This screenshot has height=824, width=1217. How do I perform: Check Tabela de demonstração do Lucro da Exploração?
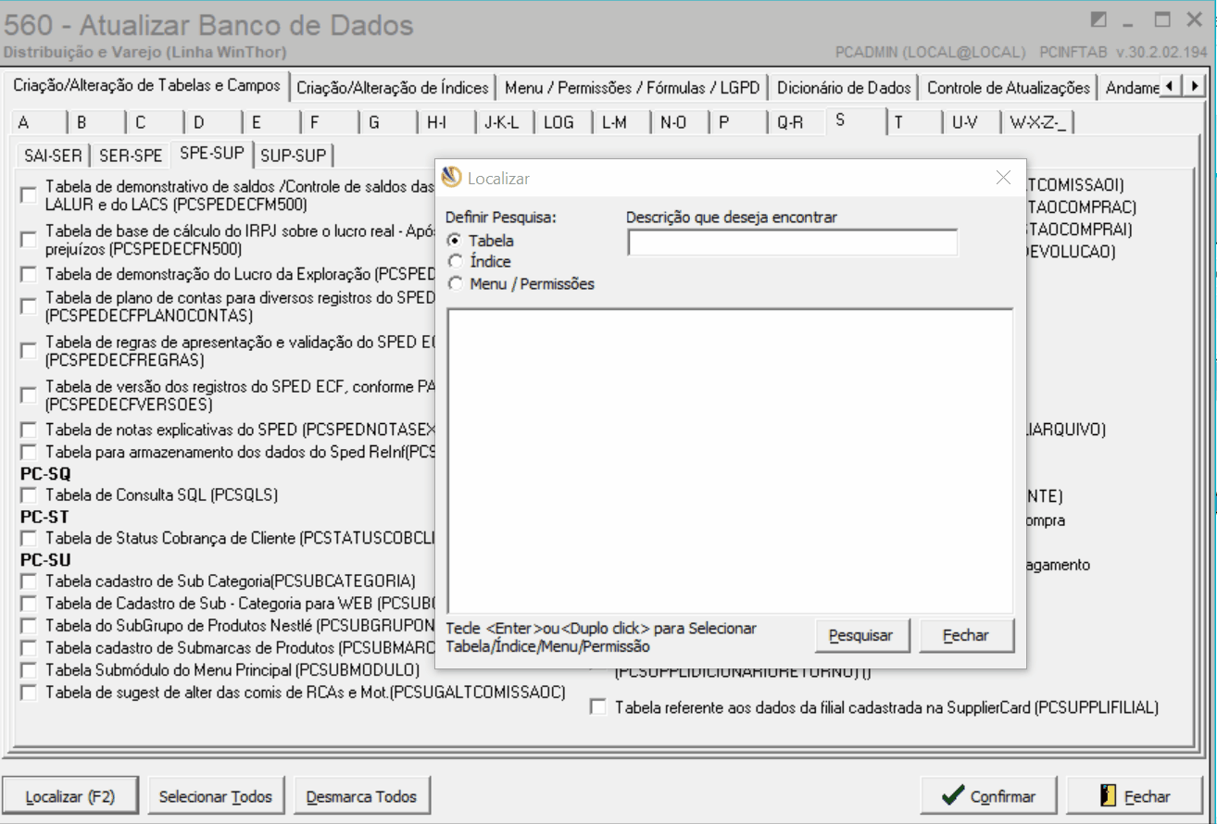29,275
